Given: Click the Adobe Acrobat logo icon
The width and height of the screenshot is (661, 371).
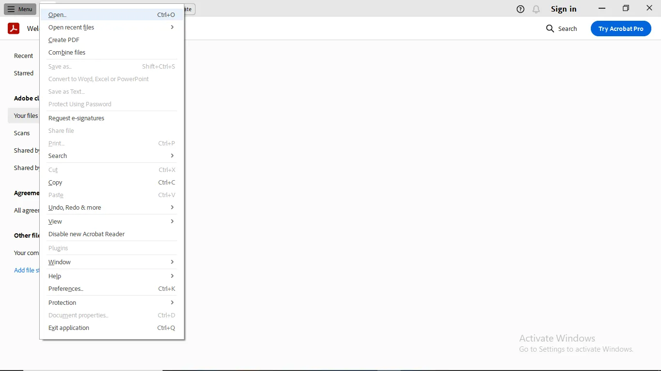Looking at the screenshot, I should coord(13,28).
